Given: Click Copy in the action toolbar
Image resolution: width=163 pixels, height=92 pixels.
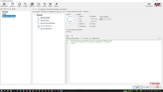Looking at the screenshot, I should click(59, 11).
